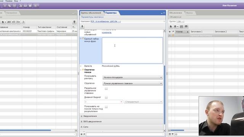The height and width of the screenshot is (137, 244).
Task: Click star column header in ads table
Action: pyautogui.click(x=170, y=32)
